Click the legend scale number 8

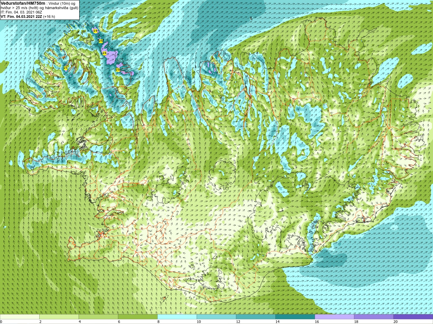click(x=158, y=322)
